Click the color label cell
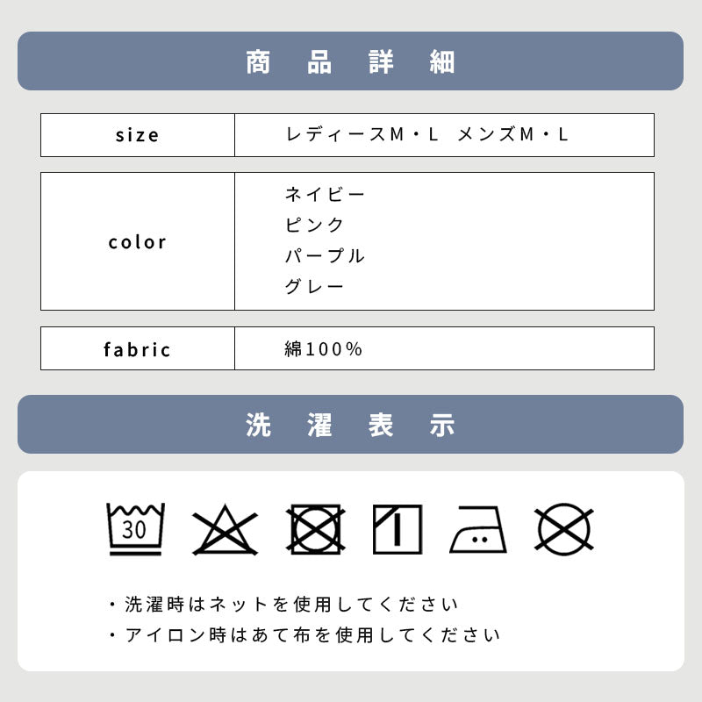Screen dimensions: 702x702 (138, 241)
